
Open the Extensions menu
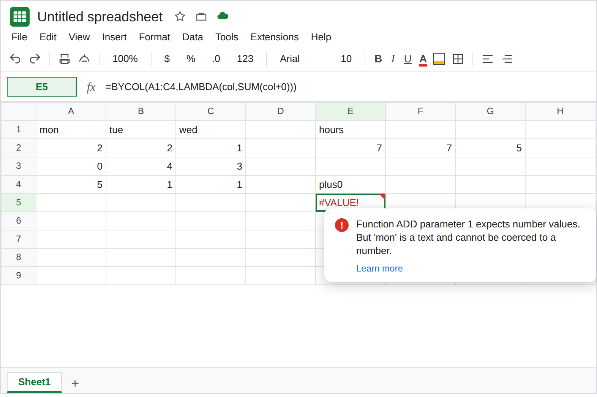275,37
